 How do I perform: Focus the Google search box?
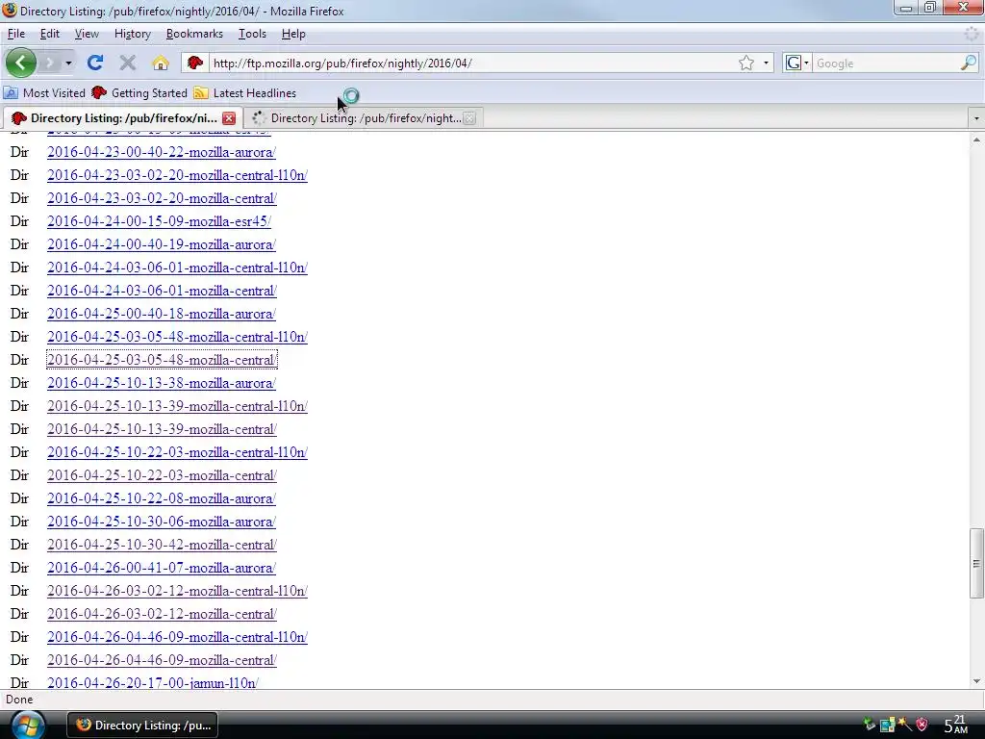coord(886,63)
